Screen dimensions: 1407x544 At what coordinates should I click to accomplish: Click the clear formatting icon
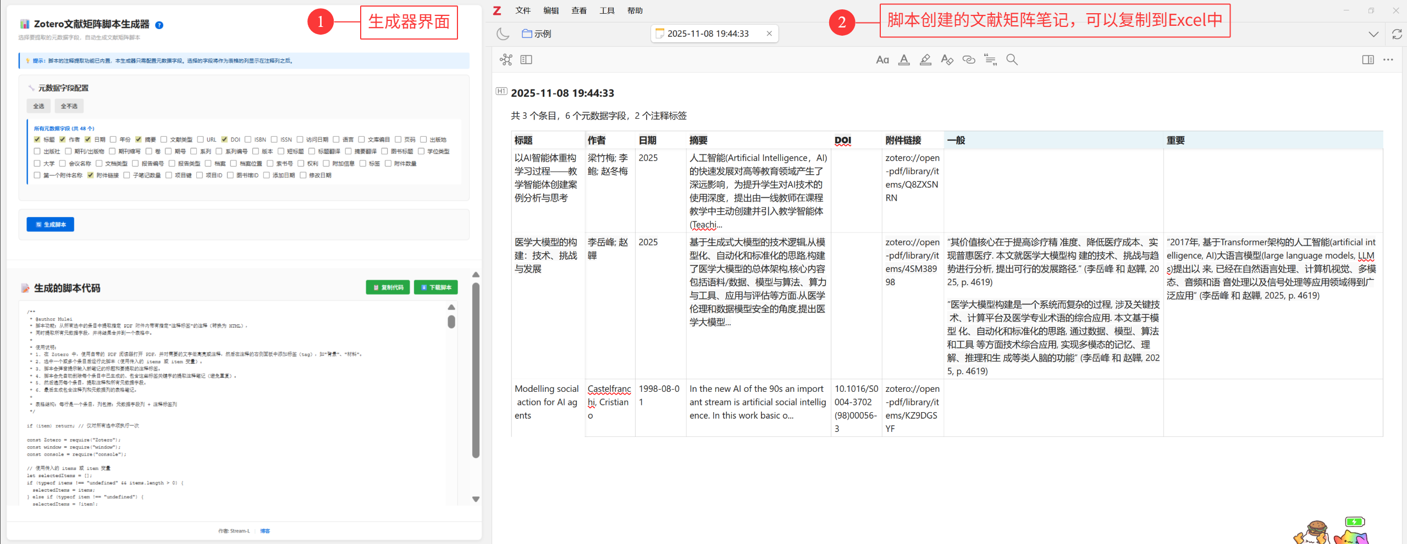click(x=947, y=60)
